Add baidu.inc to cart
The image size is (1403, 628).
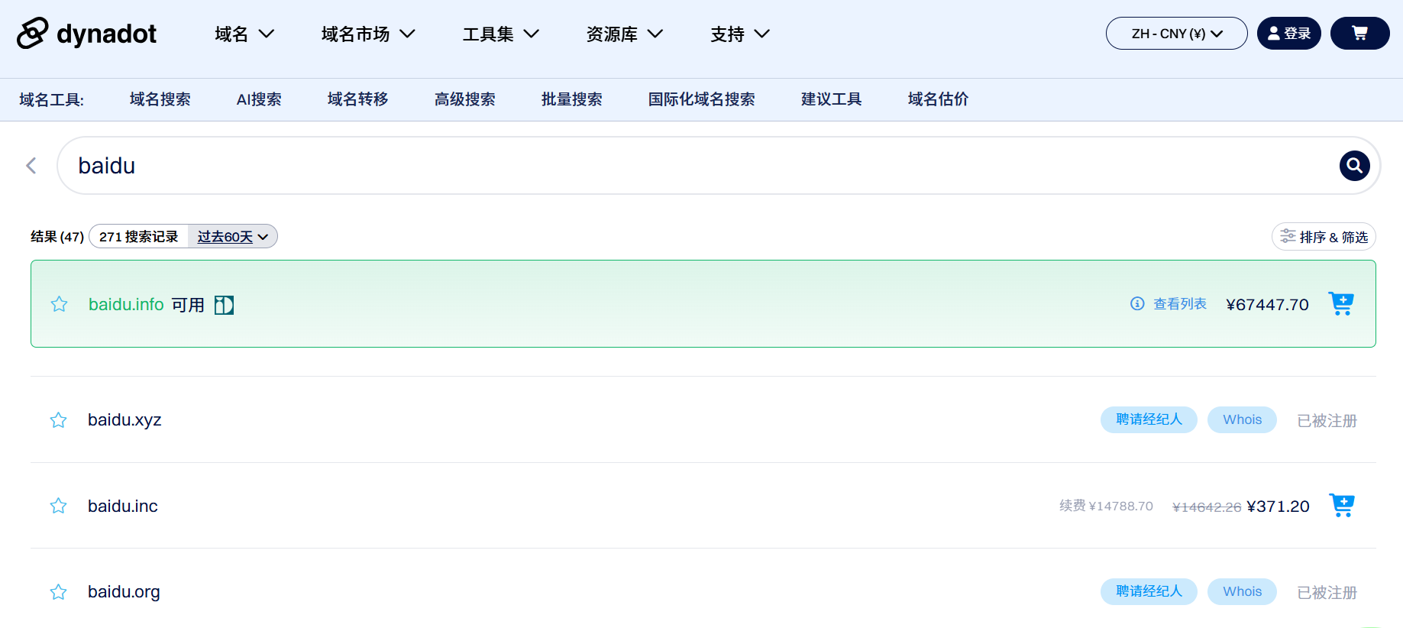point(1342,505)
